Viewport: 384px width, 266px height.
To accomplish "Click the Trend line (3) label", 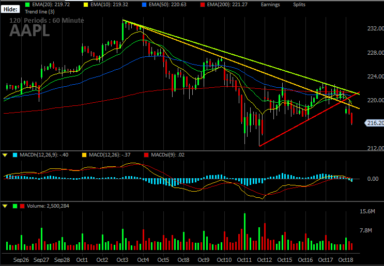I will point(40,11).
